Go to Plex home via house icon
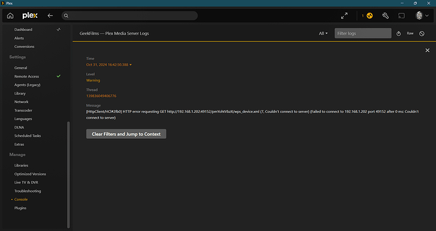The image size is (436, 231). tap(10, 16)
